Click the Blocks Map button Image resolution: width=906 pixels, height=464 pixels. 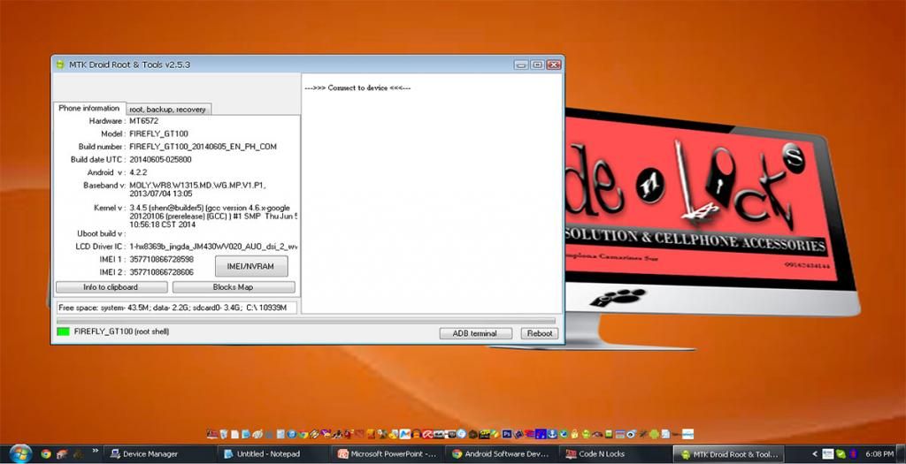(x=234, y=287)
